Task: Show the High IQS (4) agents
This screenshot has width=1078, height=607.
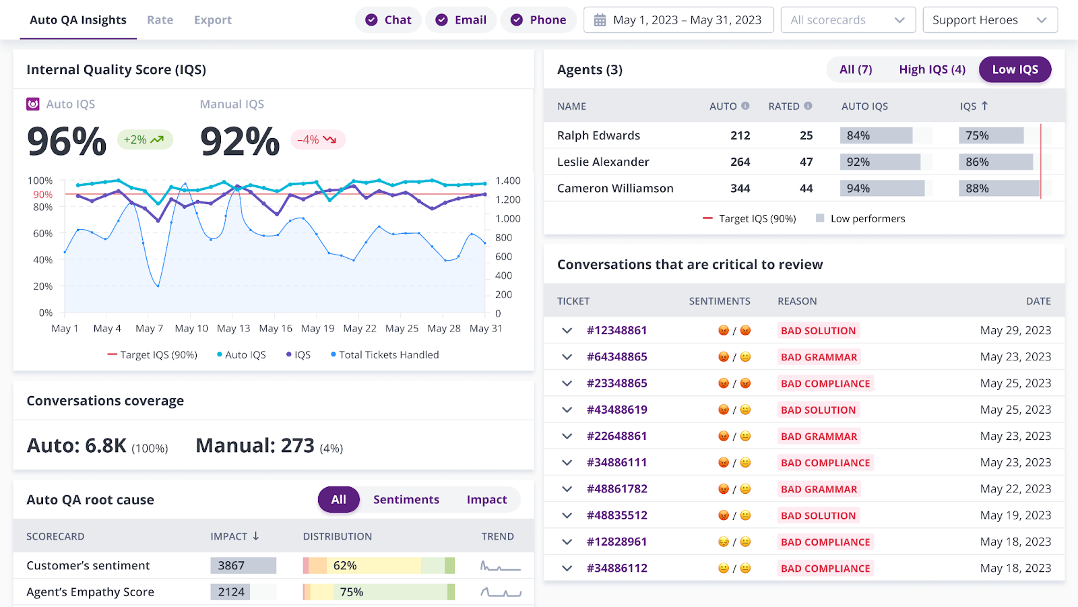Action: pos(932,69)
